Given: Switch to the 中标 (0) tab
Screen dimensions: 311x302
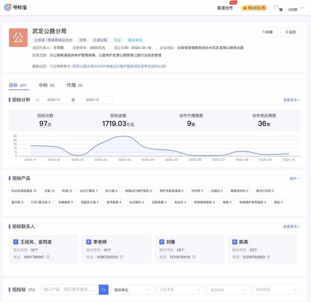Looking at the screenshot, I should (46, 85).
